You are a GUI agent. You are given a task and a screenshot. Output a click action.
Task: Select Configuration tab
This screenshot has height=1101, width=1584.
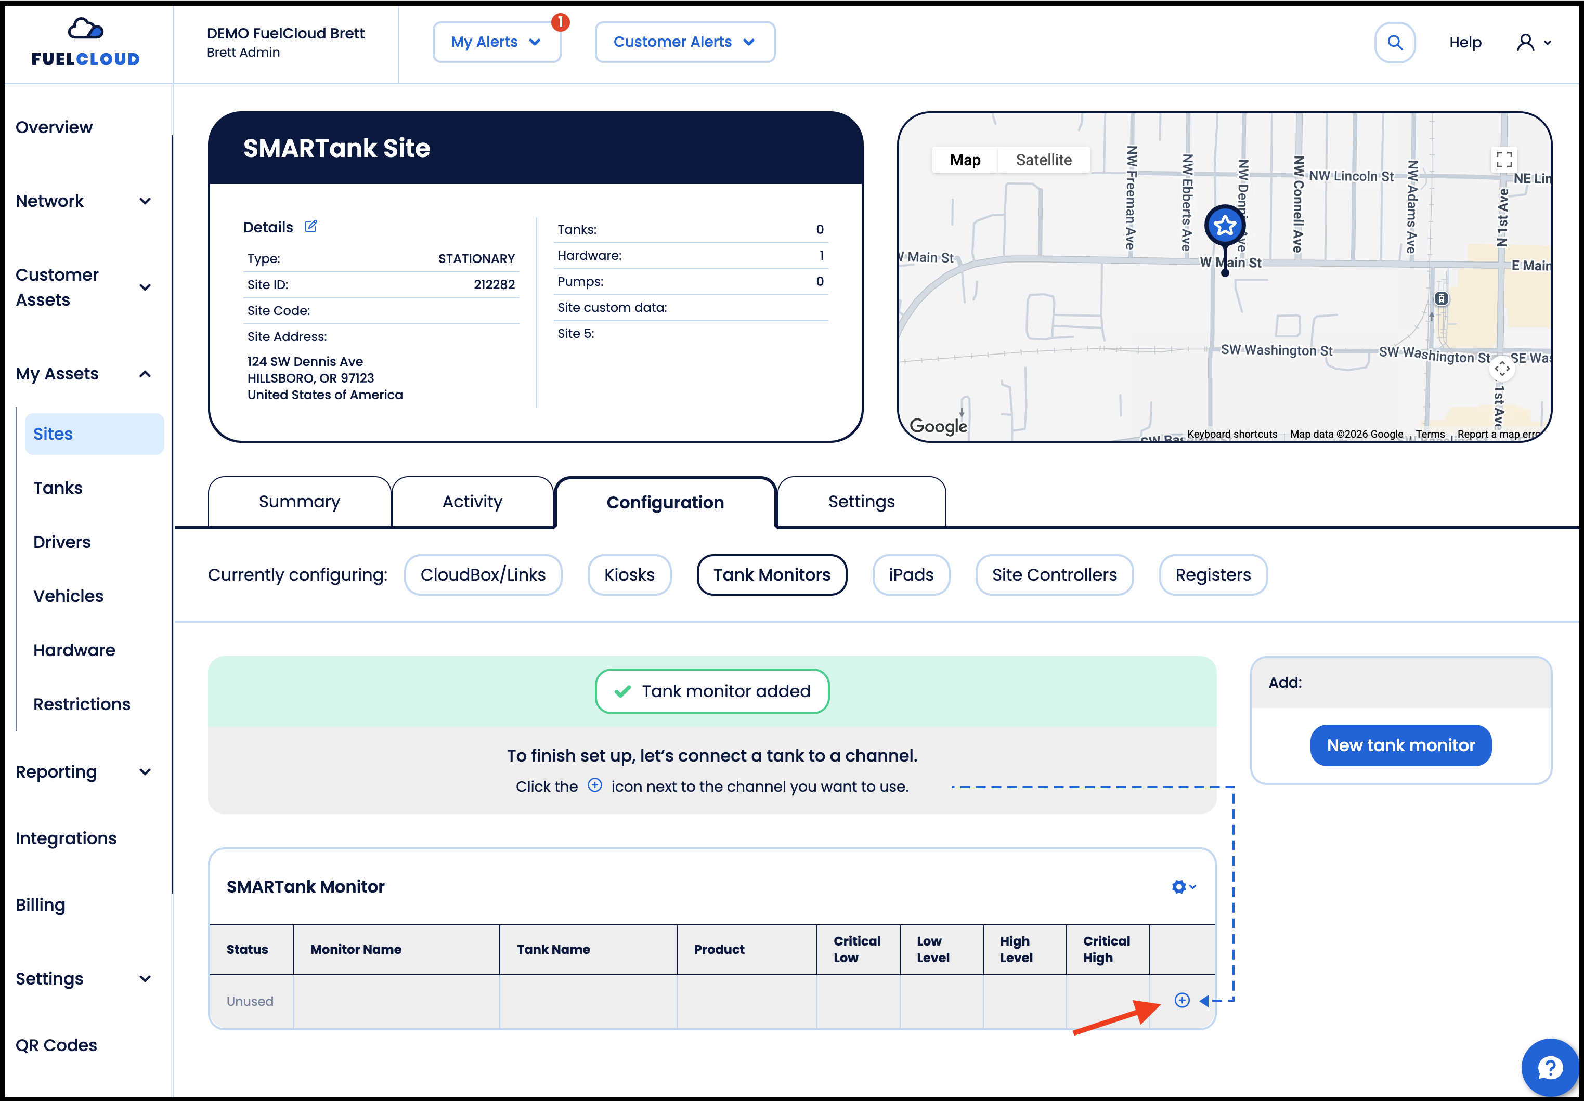tap(665, 502)
